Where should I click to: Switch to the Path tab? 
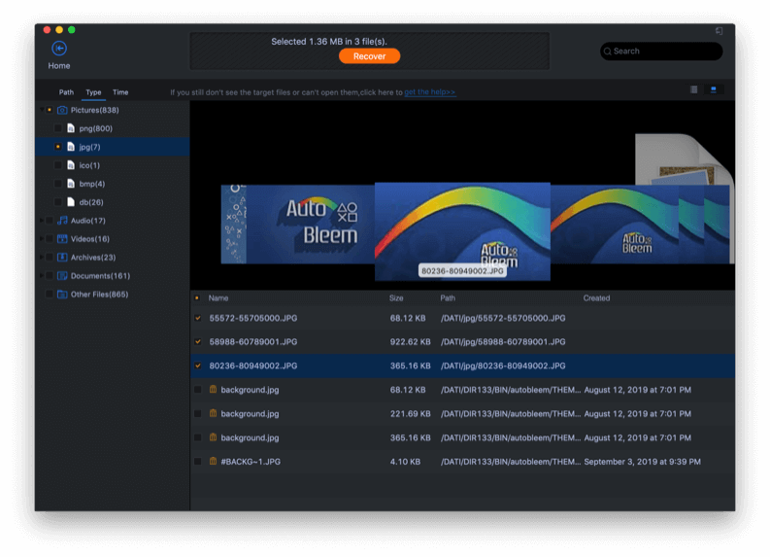tap(66, 92)
